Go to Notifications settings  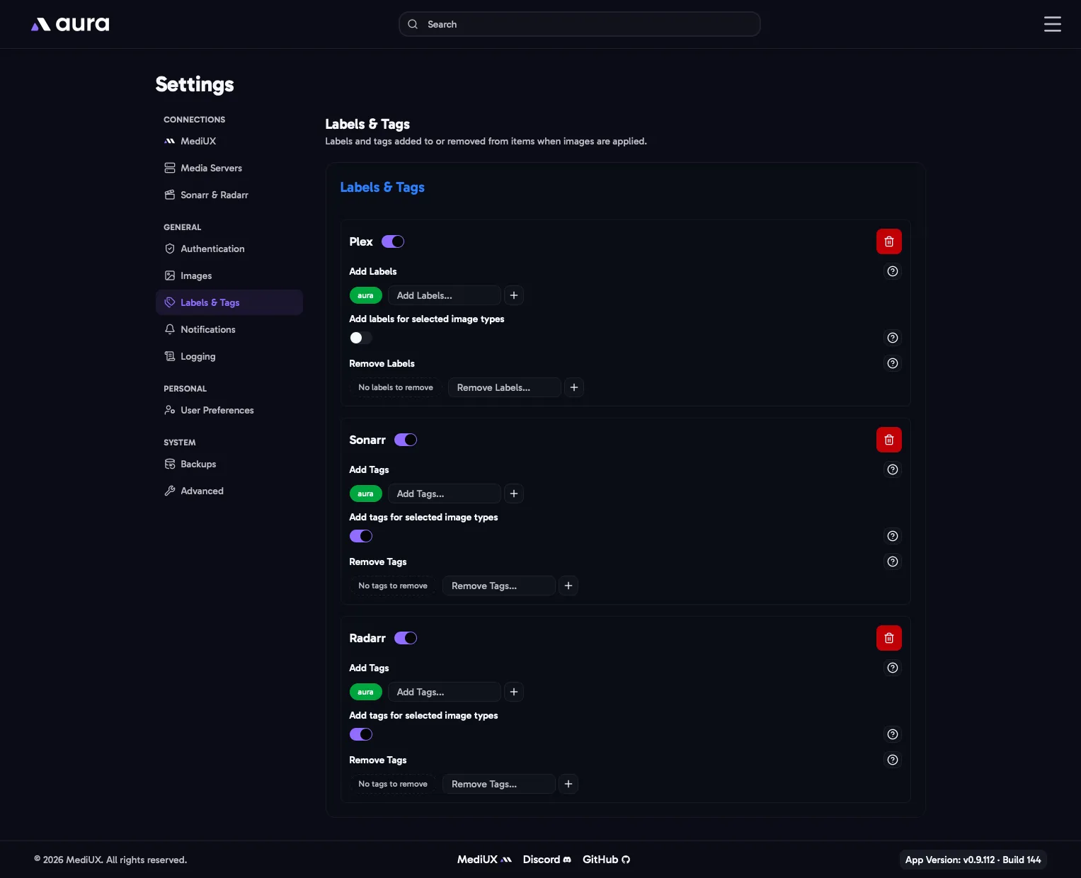[x=229, y=329]
